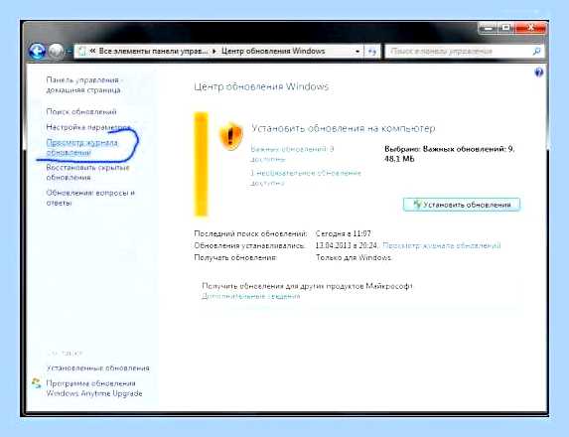Click value Только для Windows
Image resolution: width=569 pixels, height=437 pixels.
point(354,257)
